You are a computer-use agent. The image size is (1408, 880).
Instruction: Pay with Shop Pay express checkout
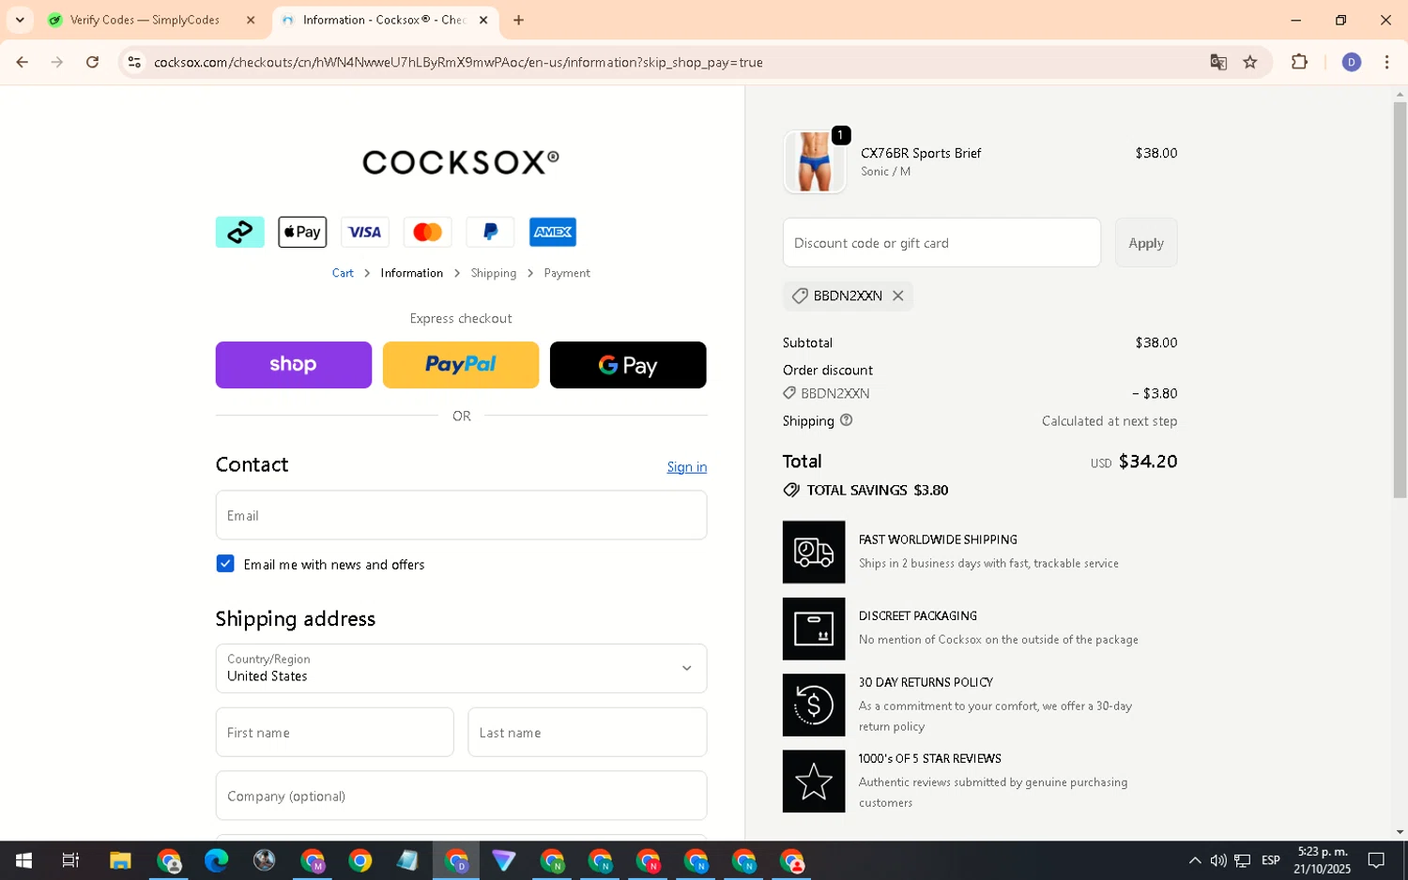tap(294, 365)
